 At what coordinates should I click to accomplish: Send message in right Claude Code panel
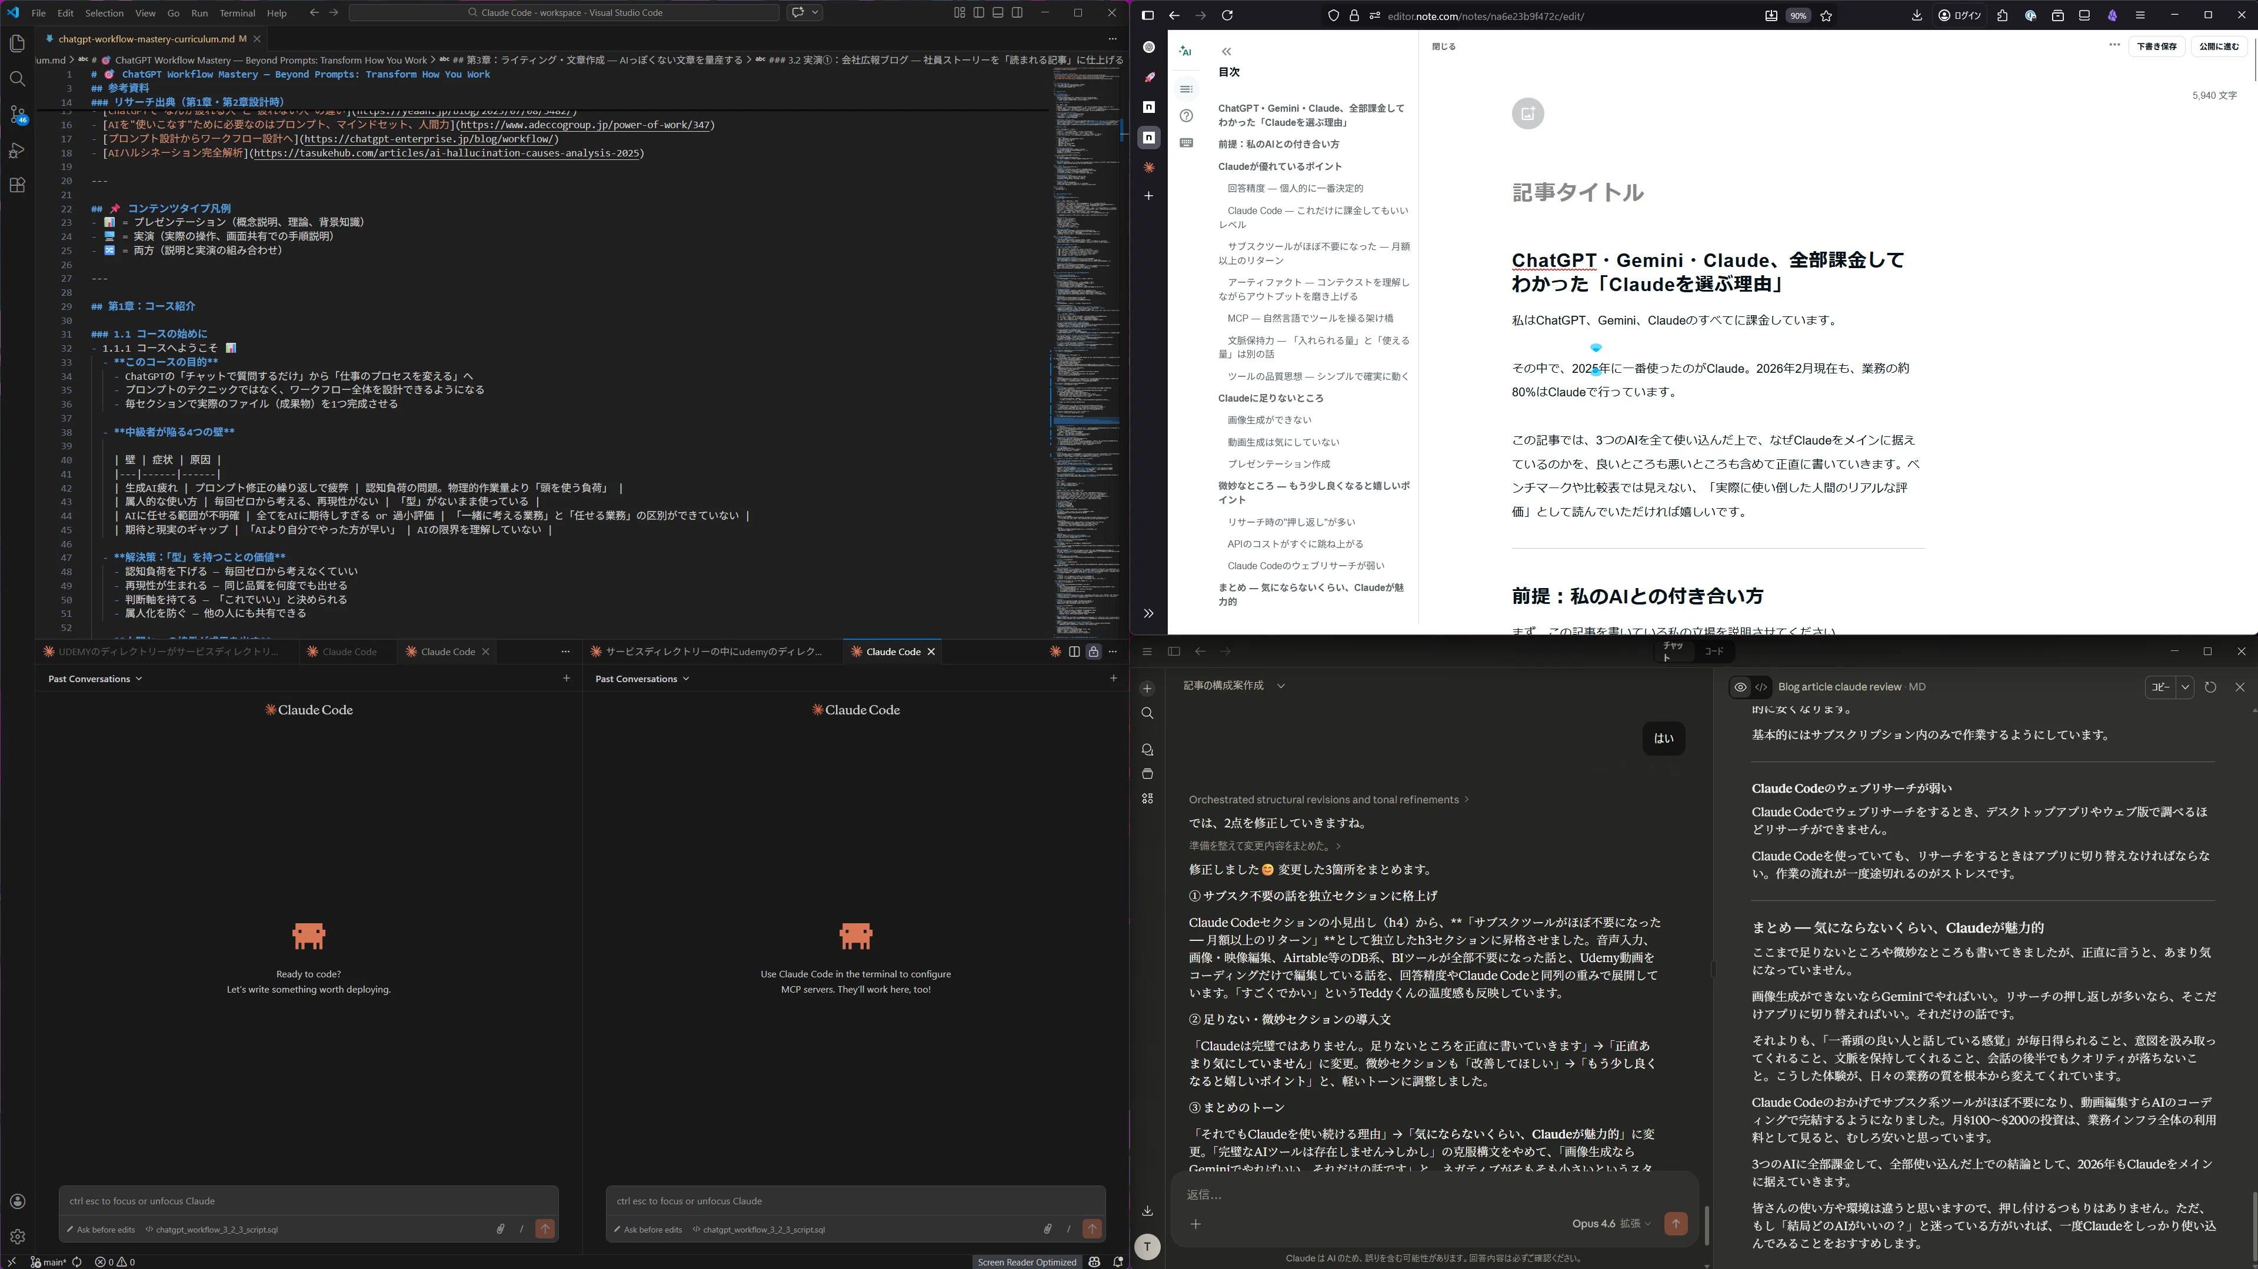tap(1091, 1228)
